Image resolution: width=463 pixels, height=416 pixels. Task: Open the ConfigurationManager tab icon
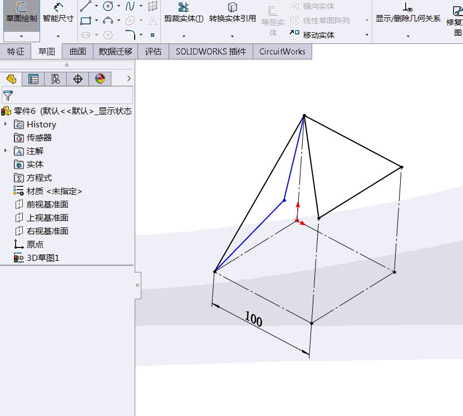[x=56, y=79]
